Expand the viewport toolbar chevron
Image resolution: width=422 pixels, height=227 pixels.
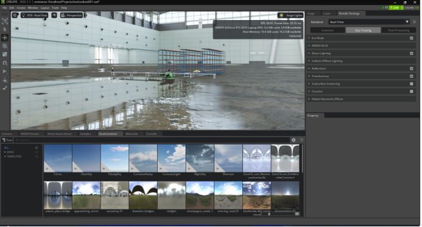[85, 15]
